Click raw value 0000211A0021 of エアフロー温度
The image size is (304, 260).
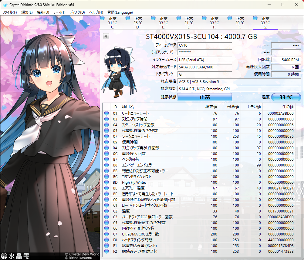click(x=281, y=188)
